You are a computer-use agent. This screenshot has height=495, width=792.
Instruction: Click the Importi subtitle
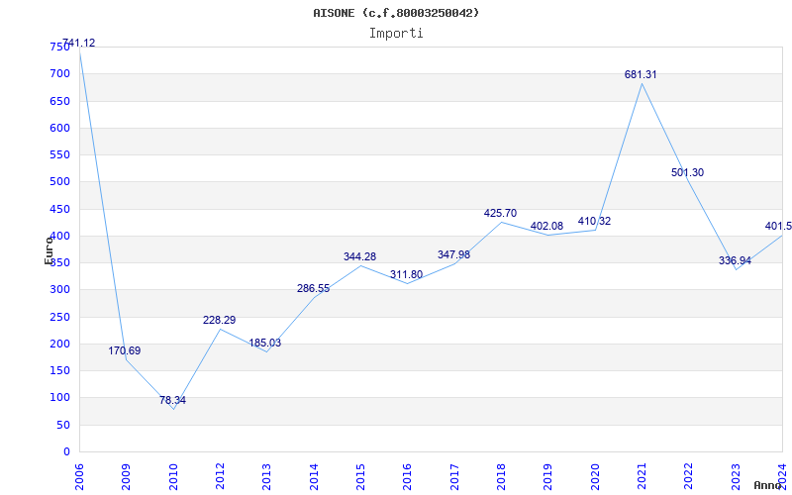click(x=396, y=34)
